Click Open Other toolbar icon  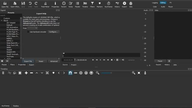point(15,5)
